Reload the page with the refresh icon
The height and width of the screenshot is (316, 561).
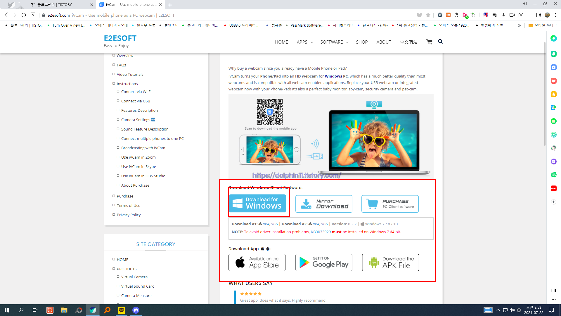[x=24, y=15]
